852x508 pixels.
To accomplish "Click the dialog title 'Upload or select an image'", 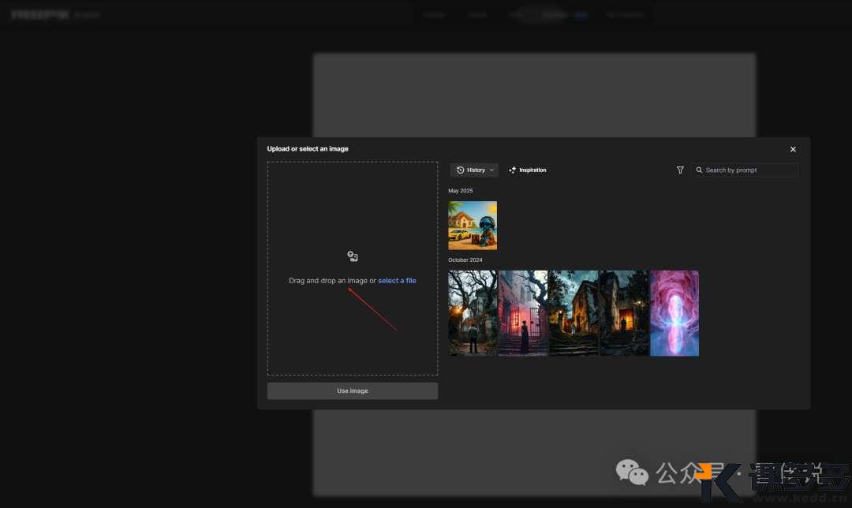I will click(308, 149).
